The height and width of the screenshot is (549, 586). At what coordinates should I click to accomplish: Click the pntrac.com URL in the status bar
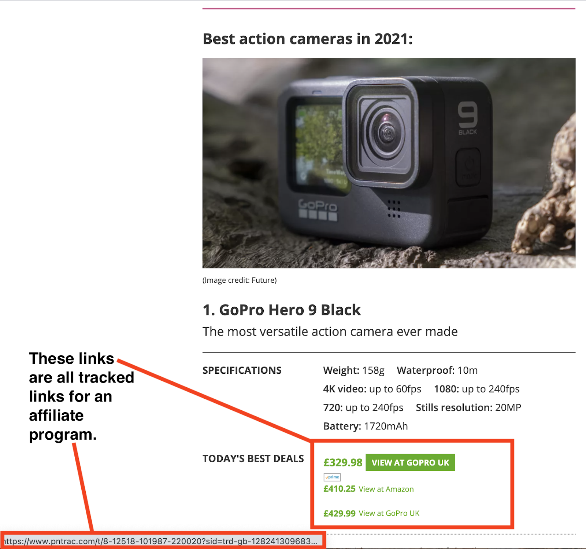[x=160, y=541]
